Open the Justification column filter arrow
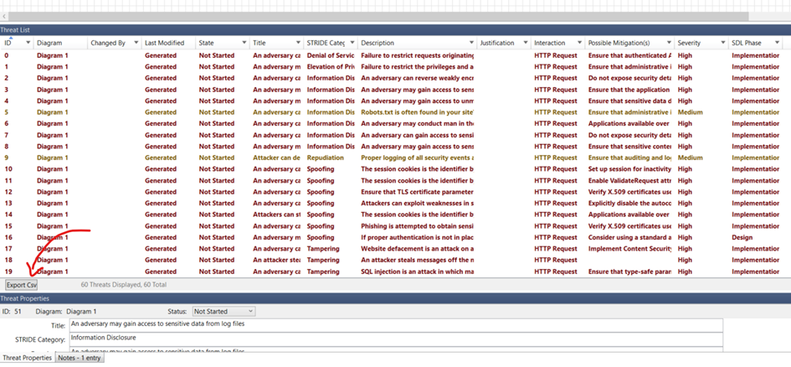 525,43
